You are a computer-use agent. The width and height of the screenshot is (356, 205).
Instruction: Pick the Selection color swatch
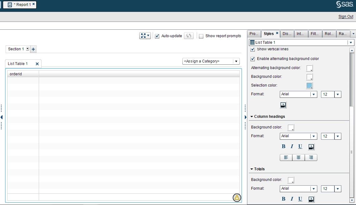[309, 85]
